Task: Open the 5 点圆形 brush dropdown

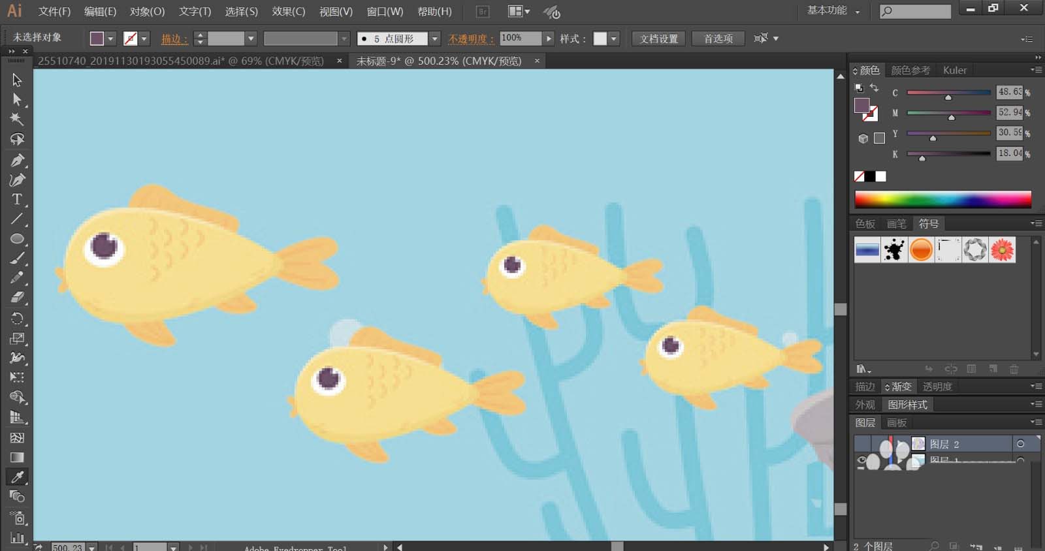Action: point(435,39)
